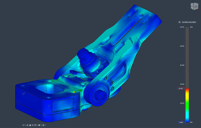
Task: Click the 0.004 minimum value box
Action: click(181, 122)
